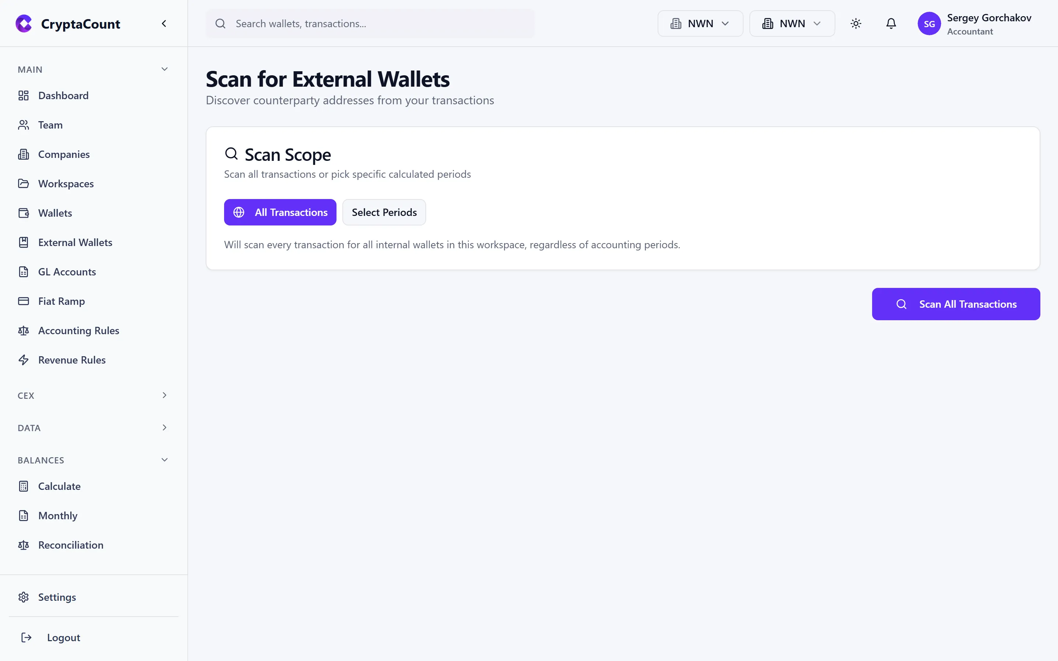Screen dimensions: 1058x661
Task: Open the Dashboard via its grid icon
Action: [24, 95]
